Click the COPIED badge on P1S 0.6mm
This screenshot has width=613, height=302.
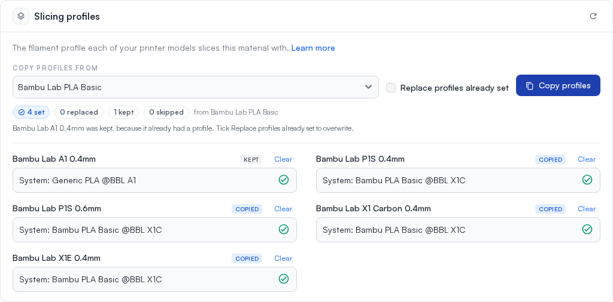click(x=247, y=209)
